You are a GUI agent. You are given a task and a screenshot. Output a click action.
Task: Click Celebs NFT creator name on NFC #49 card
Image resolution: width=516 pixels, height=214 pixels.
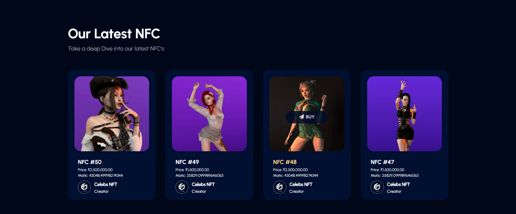click(x=203, y=184)
